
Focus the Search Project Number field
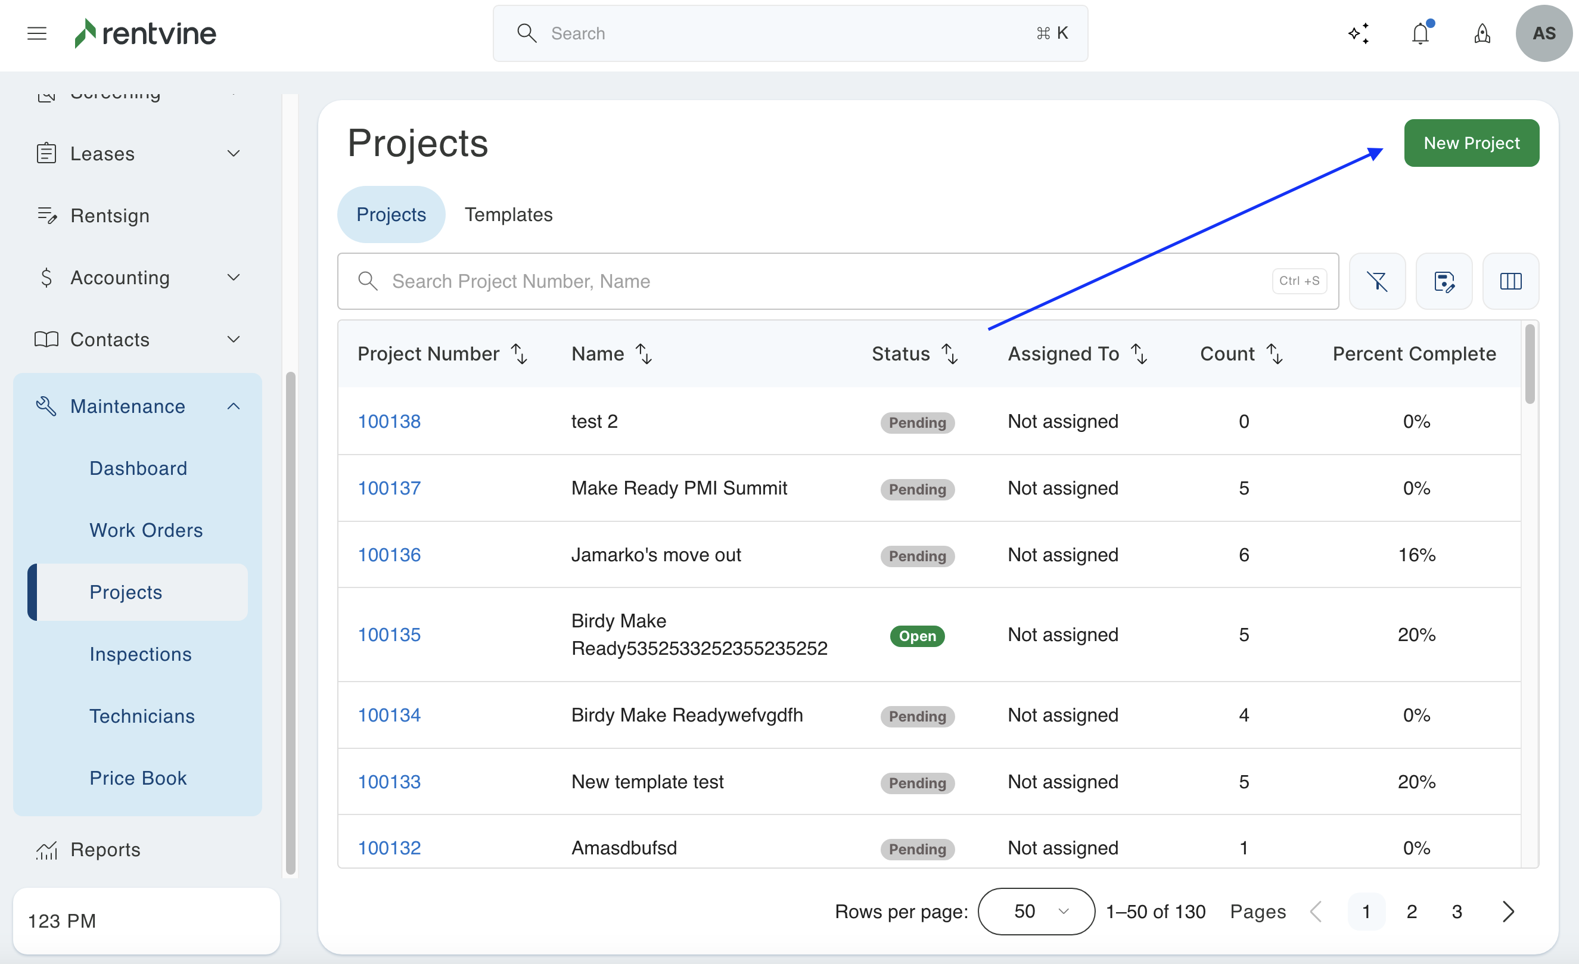tap(826, 281)
